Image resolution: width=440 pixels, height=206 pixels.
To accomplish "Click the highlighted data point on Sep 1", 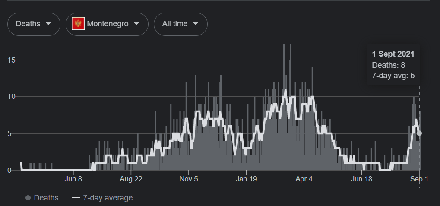I will (x=419, y=133).
